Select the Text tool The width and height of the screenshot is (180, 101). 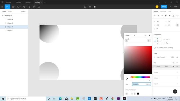(30, 7)
